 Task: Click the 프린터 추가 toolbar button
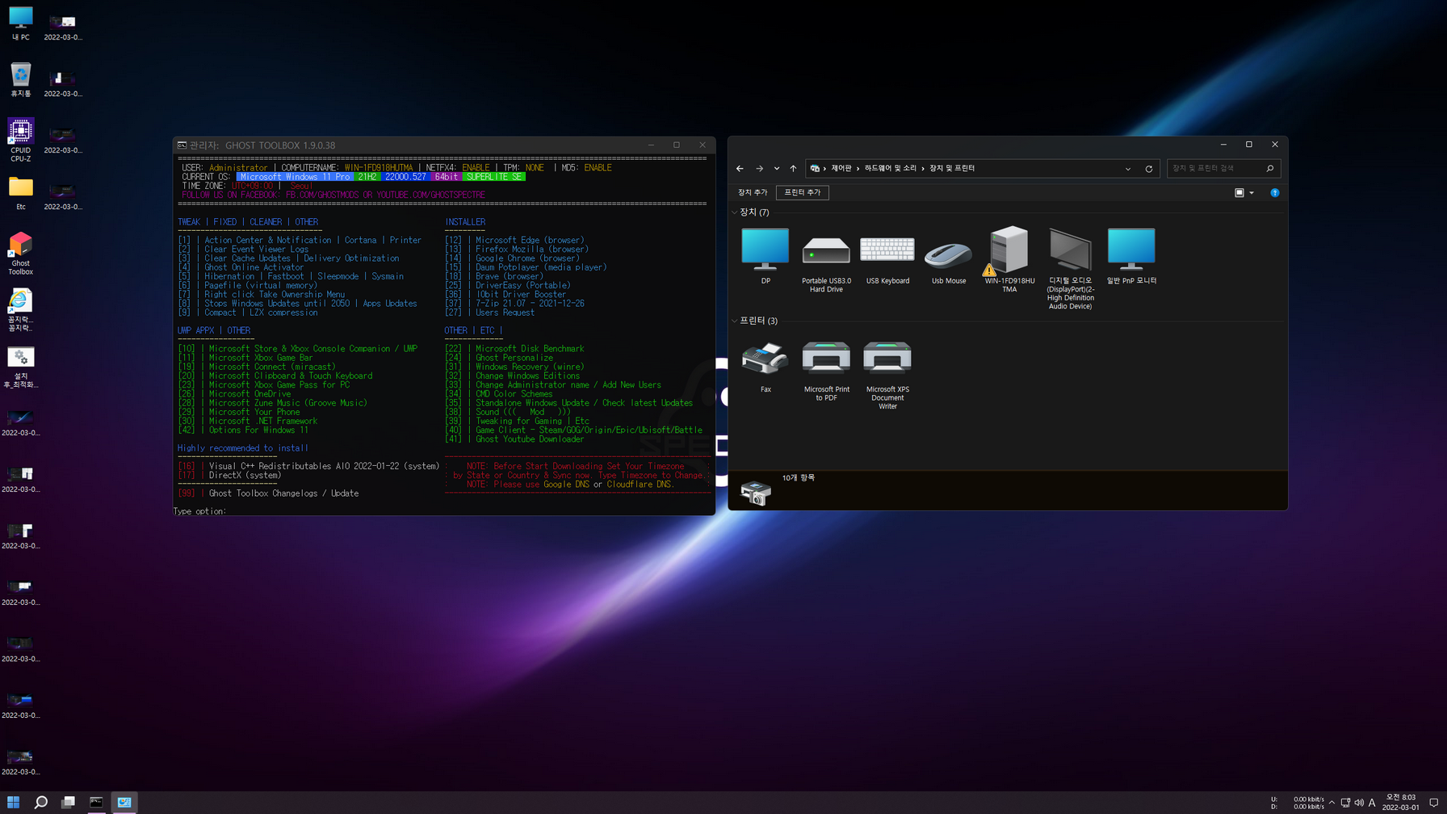pyautogui.click(x=802, y=192)
